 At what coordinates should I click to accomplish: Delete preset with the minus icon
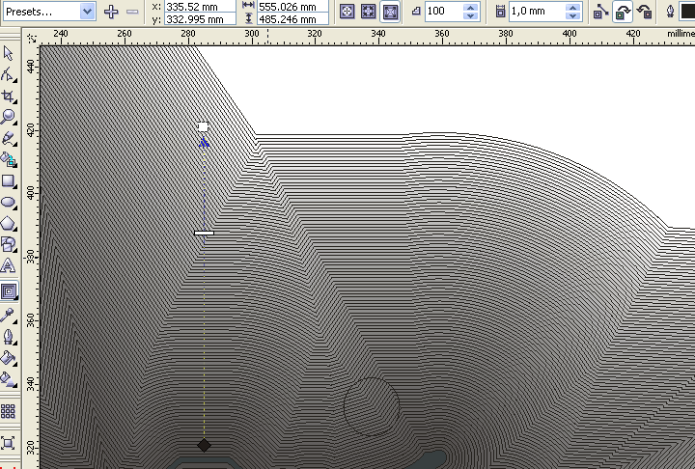[x=132, y=12]
